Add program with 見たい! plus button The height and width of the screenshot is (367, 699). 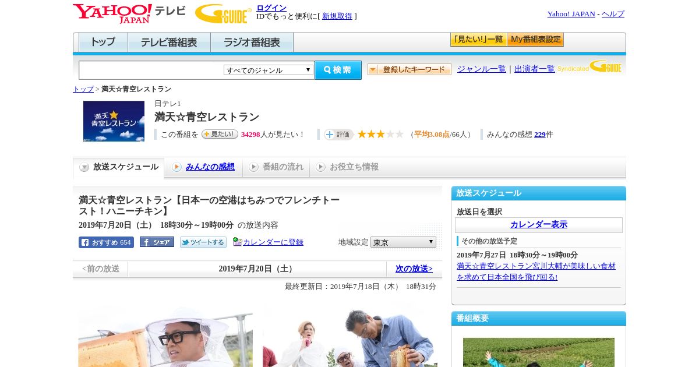[x=220, y=134]
